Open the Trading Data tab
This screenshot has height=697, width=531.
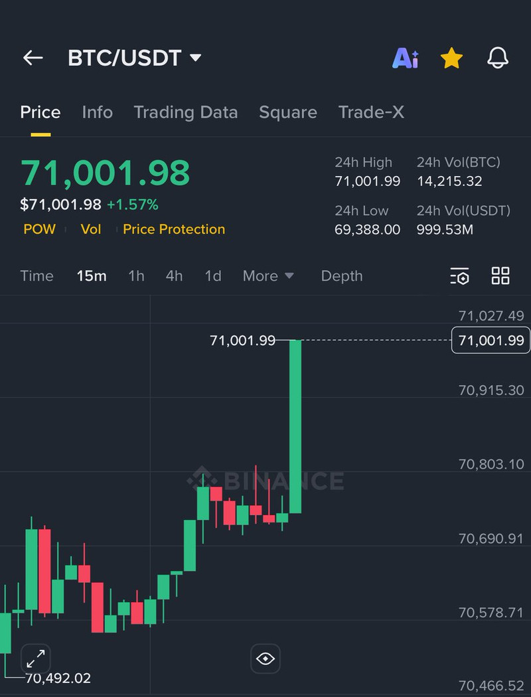pyautogui.click(x=186, y=112)
